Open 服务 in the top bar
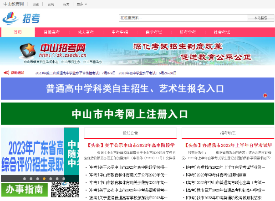The width and height of the screenshot is (275, 201). click(51, 4)
